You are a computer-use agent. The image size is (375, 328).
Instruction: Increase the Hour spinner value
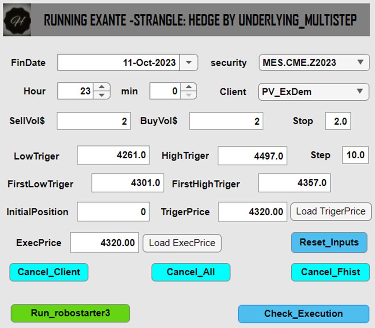(x=101, y=87)
